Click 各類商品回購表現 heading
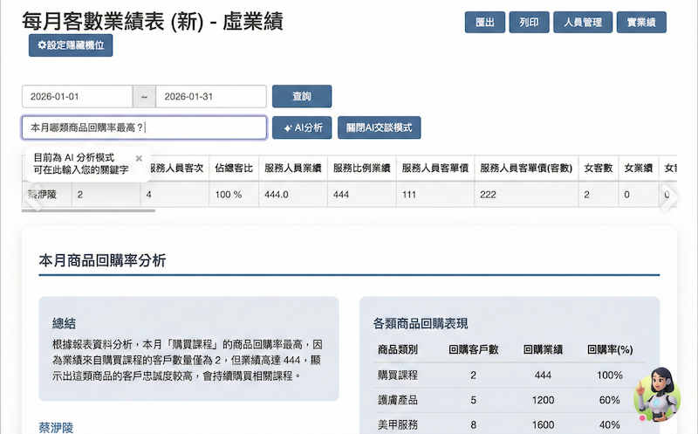The height and width of the screenshot is (434, 698). coord(421,323)
